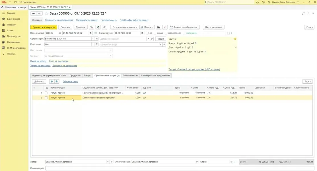
Task: Open the calendar for order date
Action: coord(90,33)
